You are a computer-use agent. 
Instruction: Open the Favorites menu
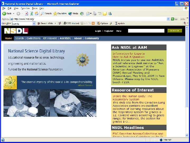25,8
